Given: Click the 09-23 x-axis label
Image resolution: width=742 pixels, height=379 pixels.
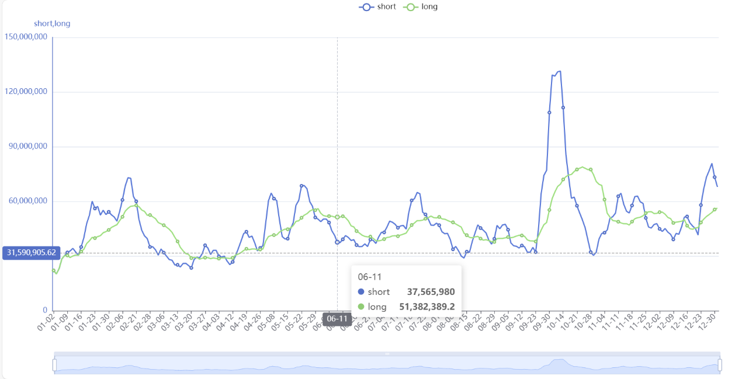Looking at the screenshot, I should click(528, 323).
